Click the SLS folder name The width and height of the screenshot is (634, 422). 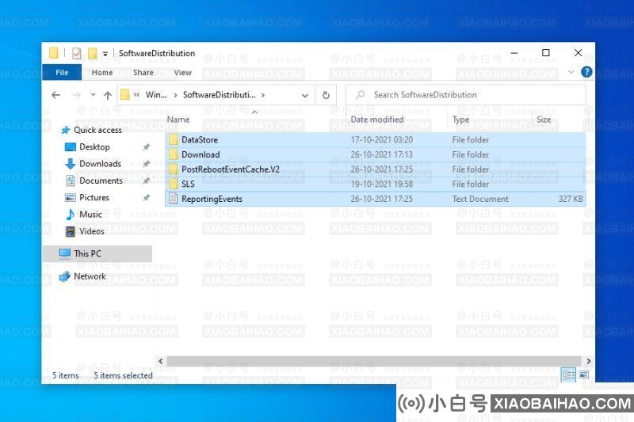click(188, 184)
